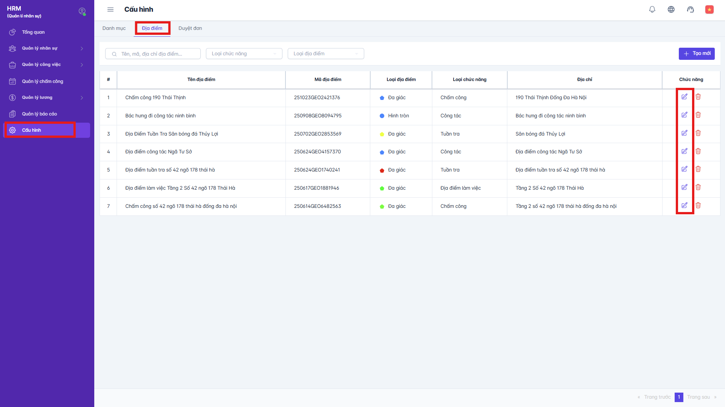Expand Quản lý lương menu
The height and width of the screenshot is (407, 725).
tap(47, 98)
